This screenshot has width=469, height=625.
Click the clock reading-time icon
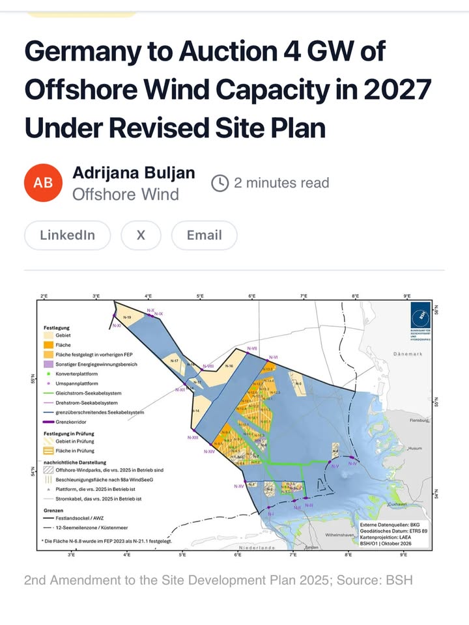(220, 183)
